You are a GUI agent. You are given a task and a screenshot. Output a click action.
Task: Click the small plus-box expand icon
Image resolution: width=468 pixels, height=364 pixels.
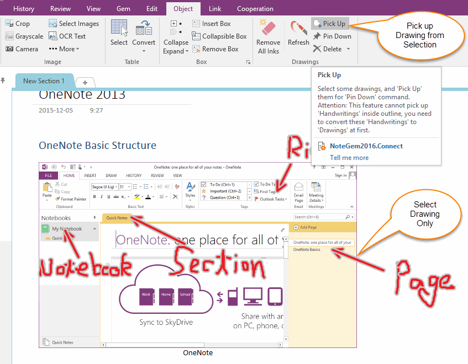tap(173, 24)
